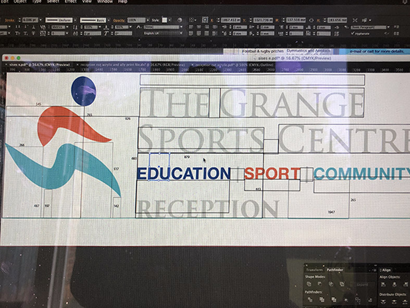
Task: Click the Minus Front shape mode icon
Action: click(320, 284)
